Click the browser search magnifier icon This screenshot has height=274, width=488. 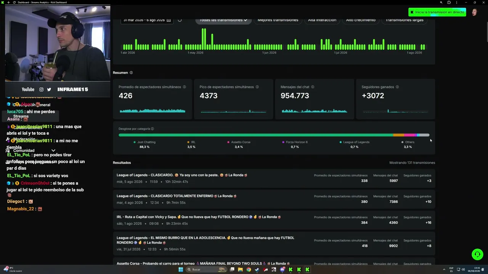(x=441, y=2)
